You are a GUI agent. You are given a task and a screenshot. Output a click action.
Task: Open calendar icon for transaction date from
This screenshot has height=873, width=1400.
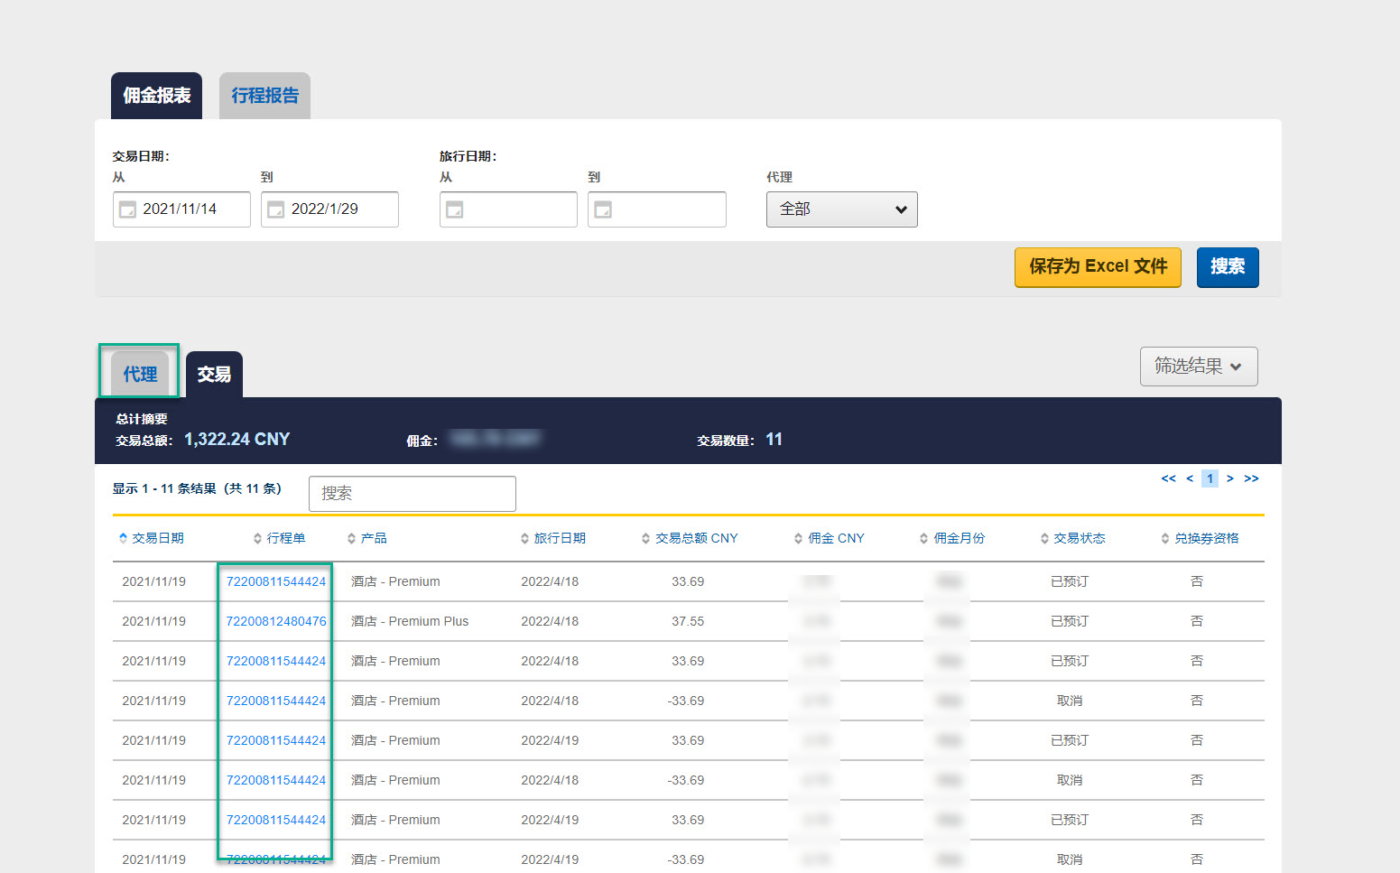click(x=127, y=209)
